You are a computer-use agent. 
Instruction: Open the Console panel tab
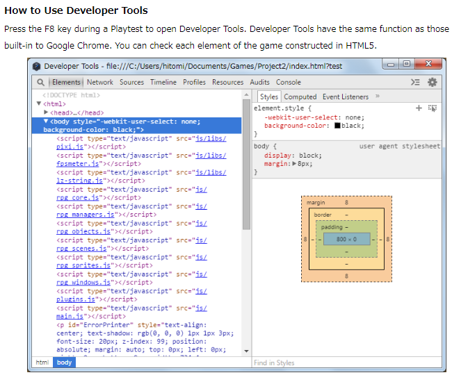[289, 82]
